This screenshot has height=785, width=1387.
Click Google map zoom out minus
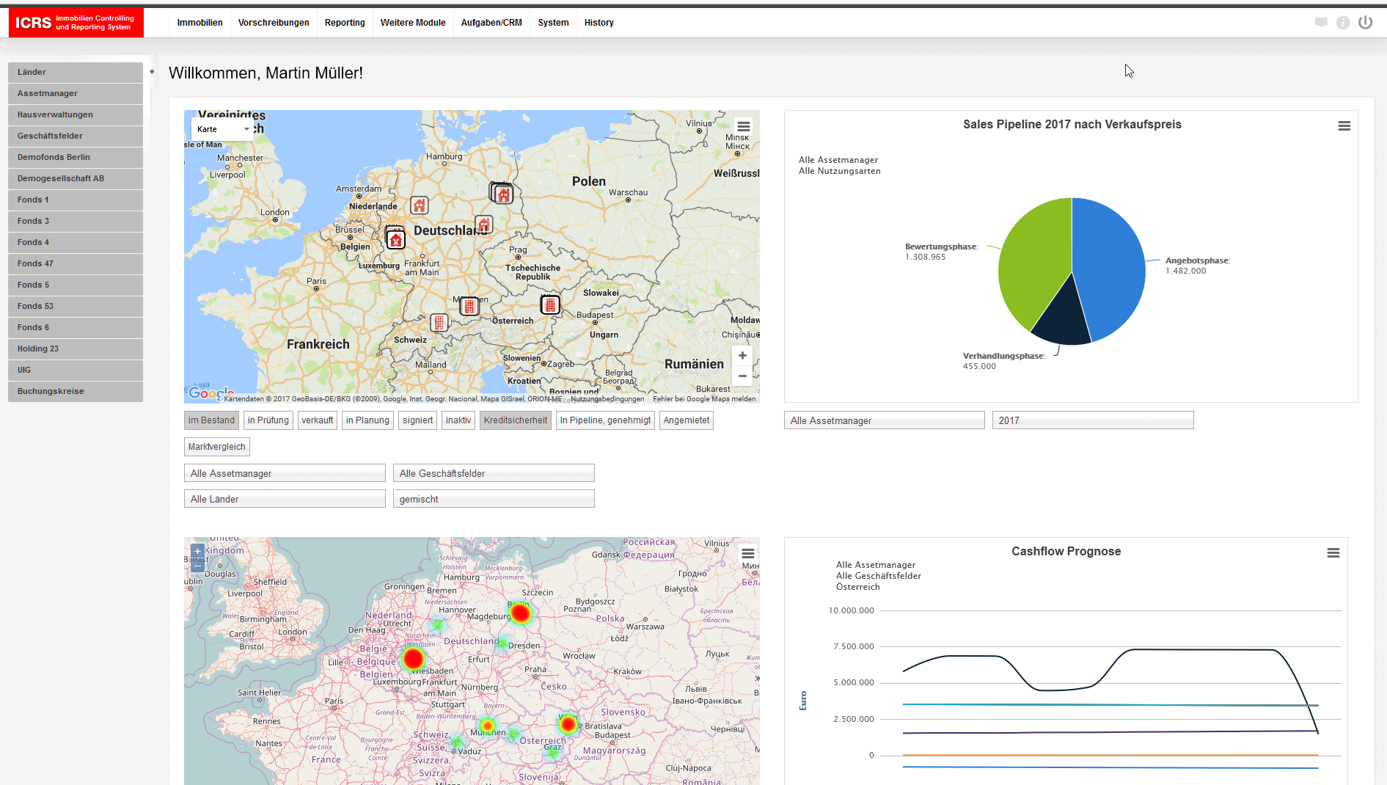coord(742,376)
